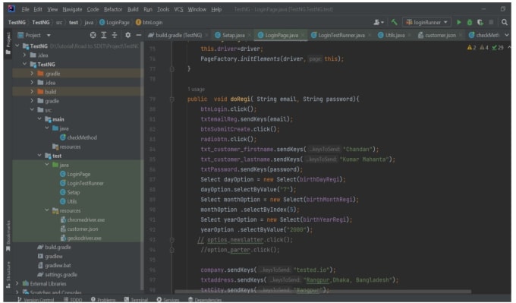This screenshot has width=516, height=303.
Task: Open Search Everywhere magnifier
Action: click(504, 22)
